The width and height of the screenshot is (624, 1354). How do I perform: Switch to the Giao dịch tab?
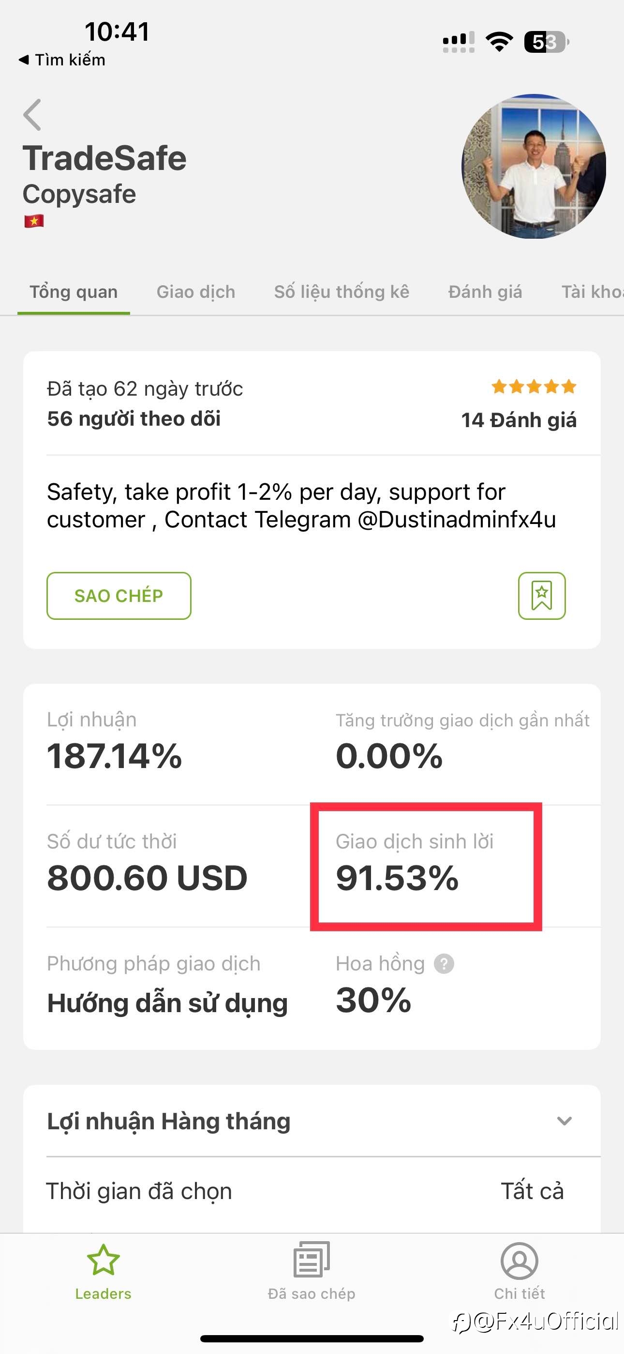[196, 292]
